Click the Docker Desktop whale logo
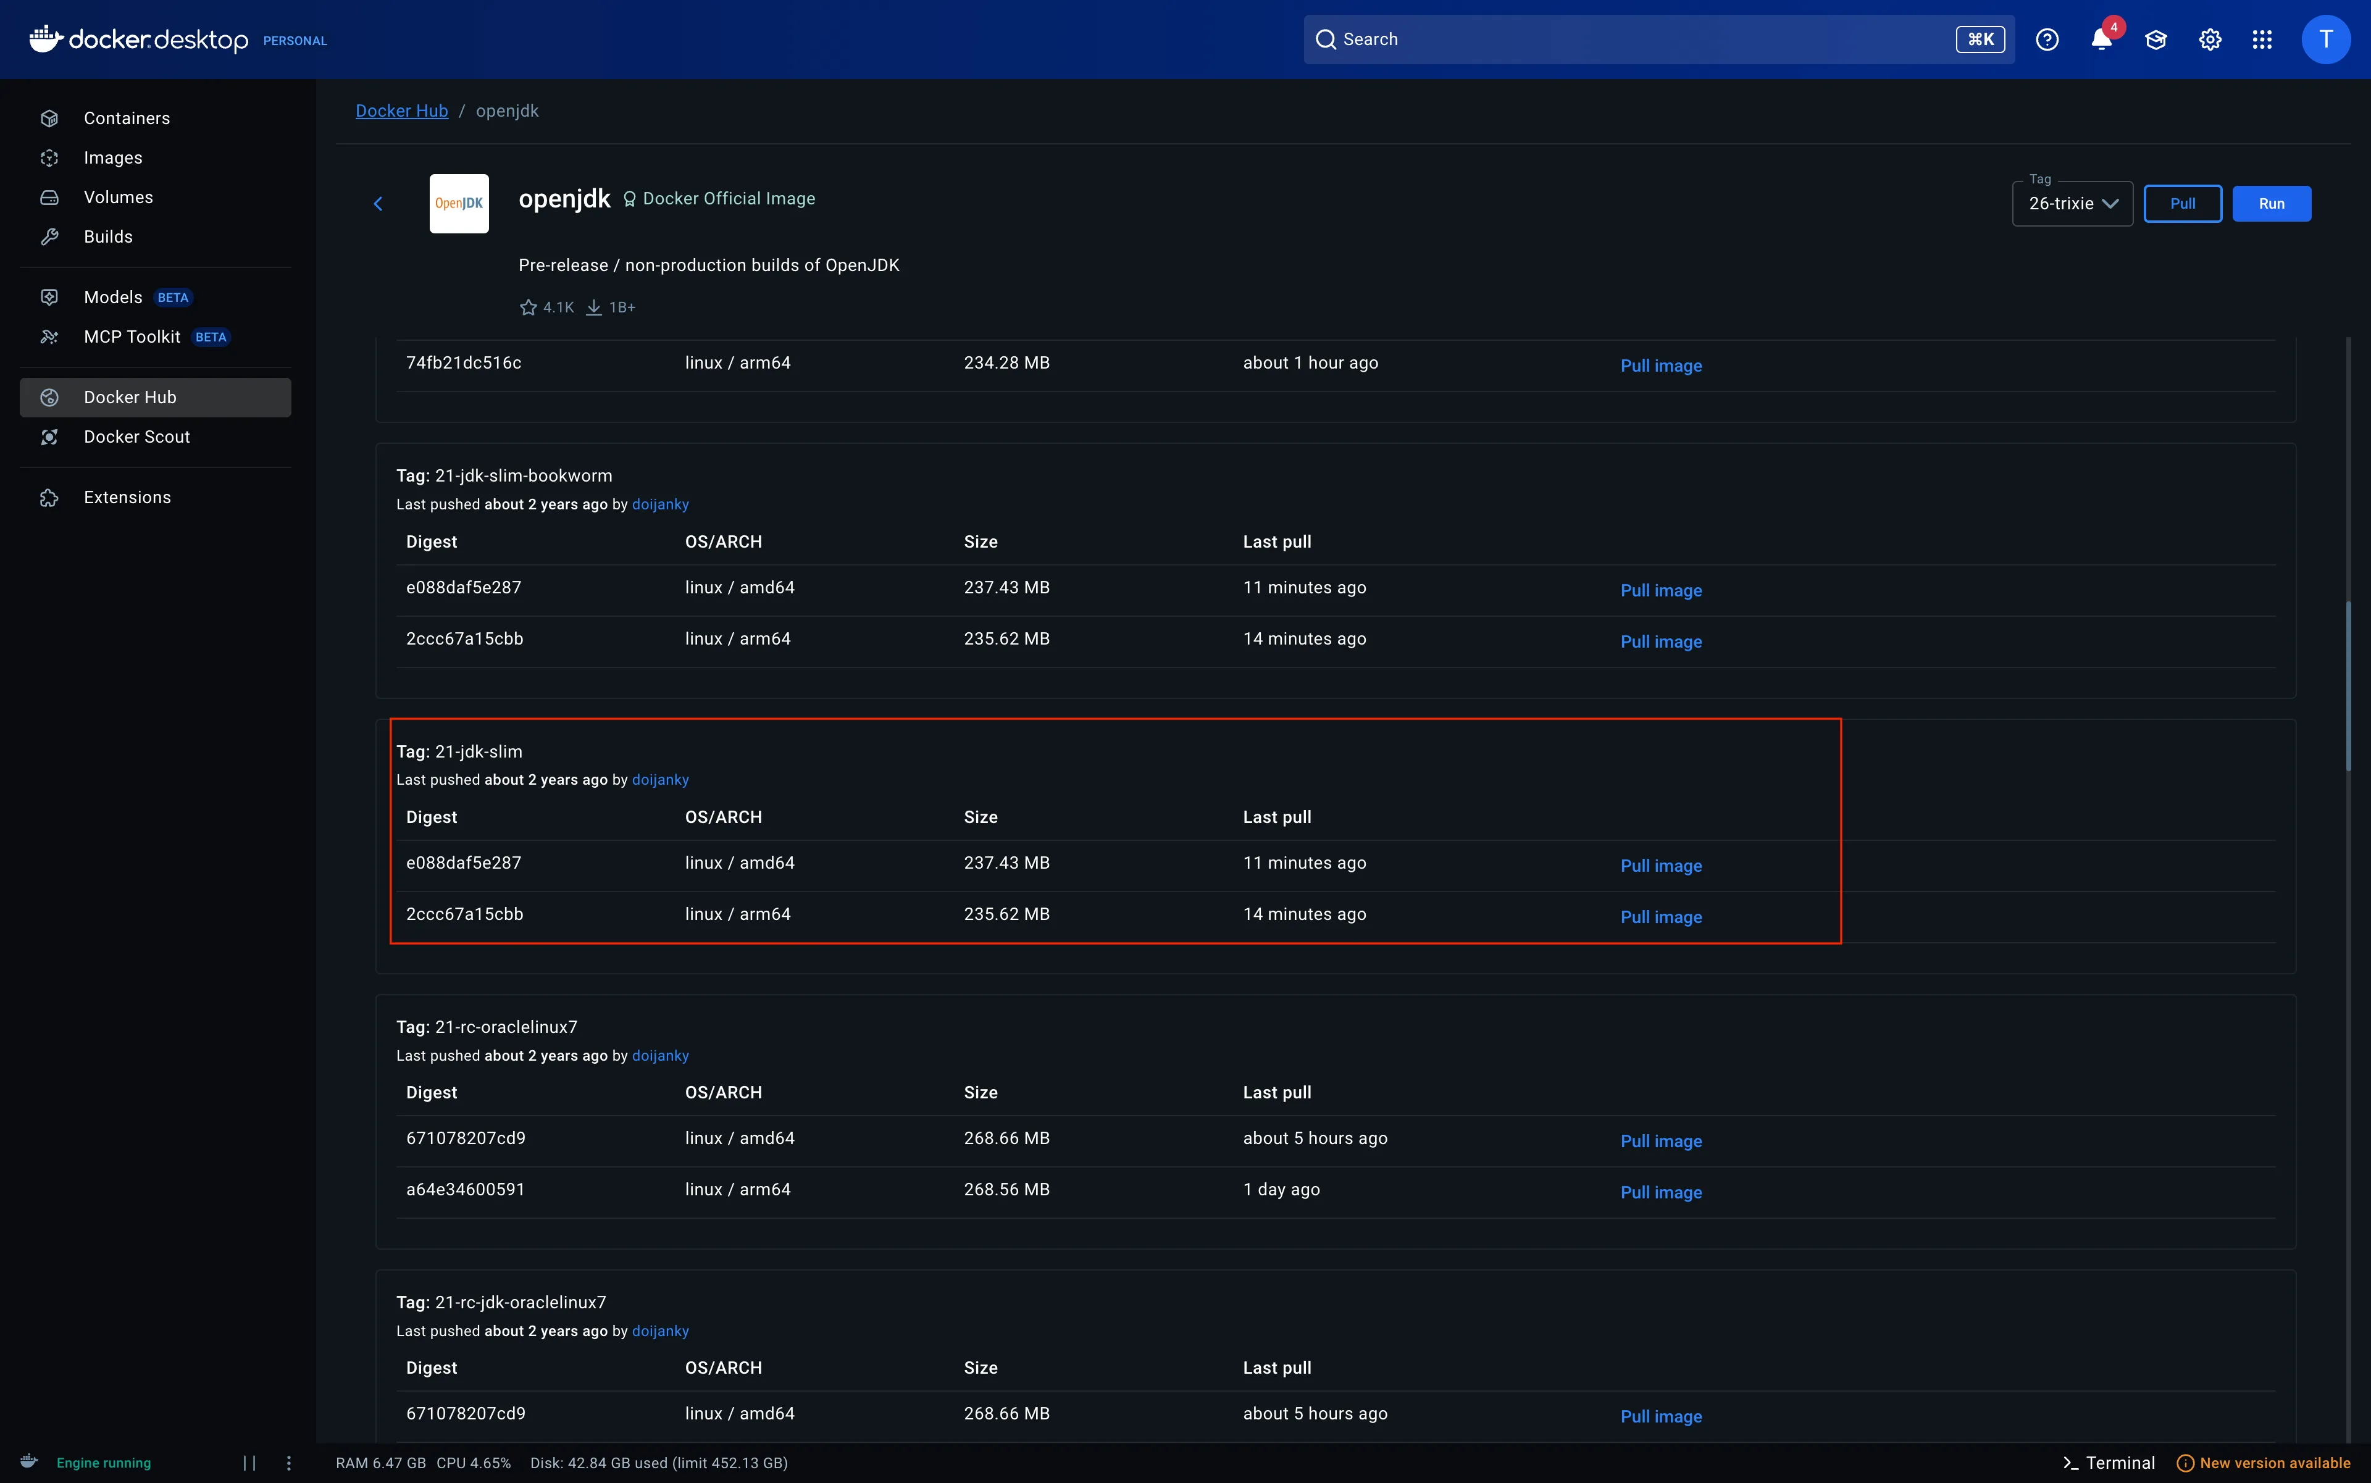This screenshot has width=2371, height=1483. pyautogui.click(x=45, y=40)
